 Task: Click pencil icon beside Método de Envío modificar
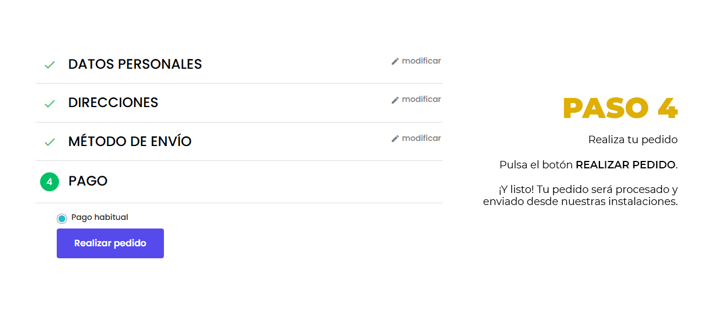click(x=395, y=139)
